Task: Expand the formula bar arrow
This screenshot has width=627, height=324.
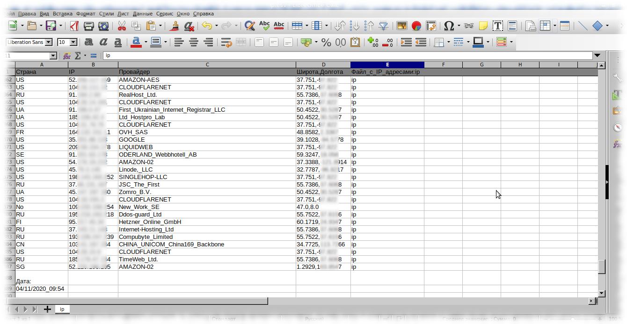Action: pyautogui.click(x=598, y=56)
